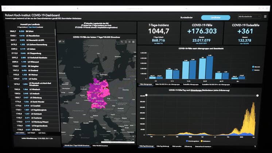Open the COVID-19-Trends link
Image resolution: width=272 pixels, height=153 pixels.
(x=96, y=27)
